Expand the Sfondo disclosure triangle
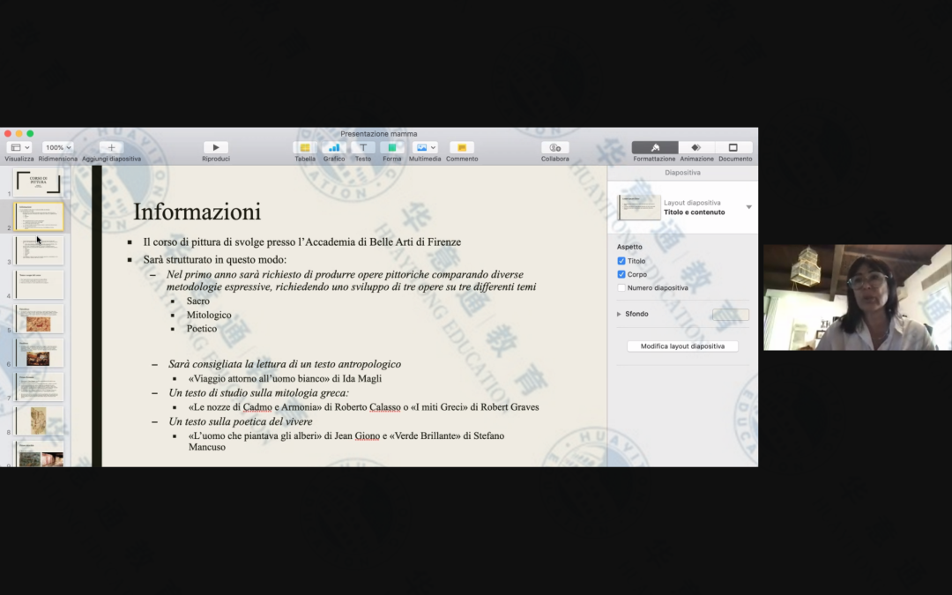Viewport: 952px width, 595px height. pos(620,314)
